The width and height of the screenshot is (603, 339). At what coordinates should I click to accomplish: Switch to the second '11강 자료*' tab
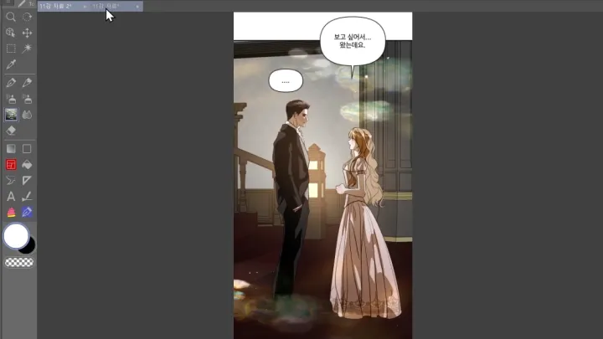coord(106,6)
